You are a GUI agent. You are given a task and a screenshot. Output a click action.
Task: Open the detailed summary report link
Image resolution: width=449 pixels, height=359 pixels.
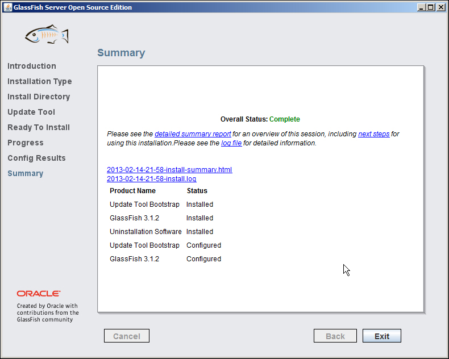pos(193,134)
